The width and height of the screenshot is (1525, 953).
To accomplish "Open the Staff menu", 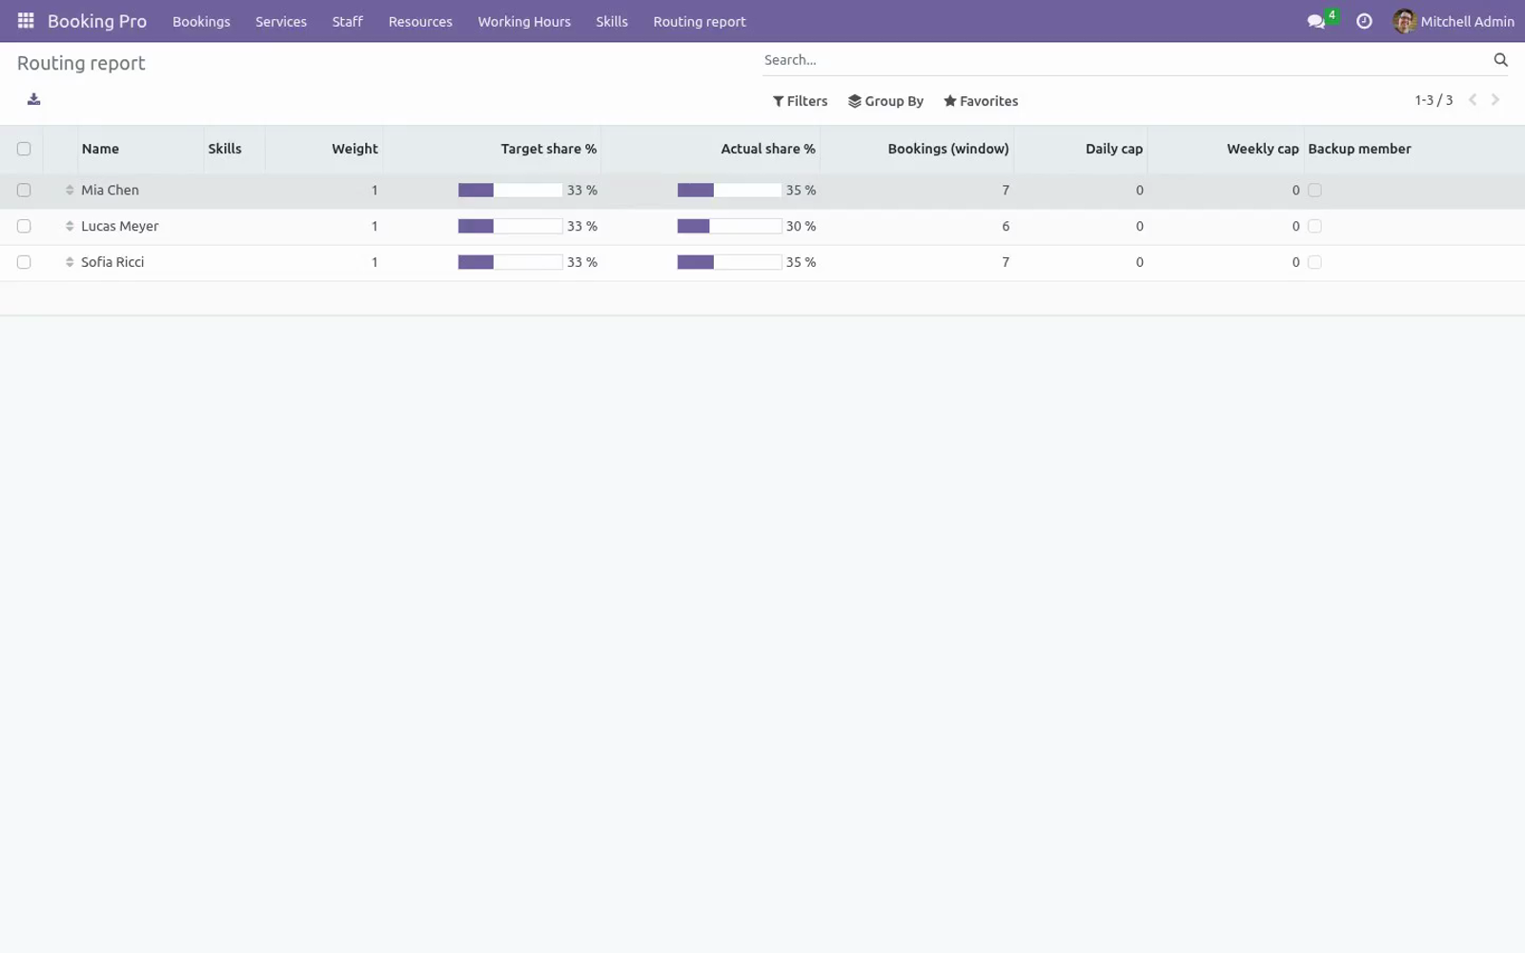I will (347, 21).
